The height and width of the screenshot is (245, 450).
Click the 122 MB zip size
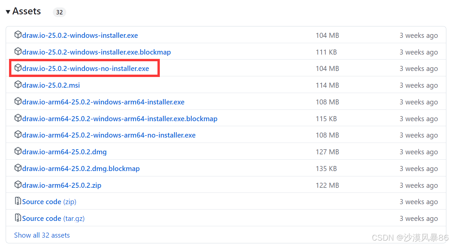[x=327, y=185]
